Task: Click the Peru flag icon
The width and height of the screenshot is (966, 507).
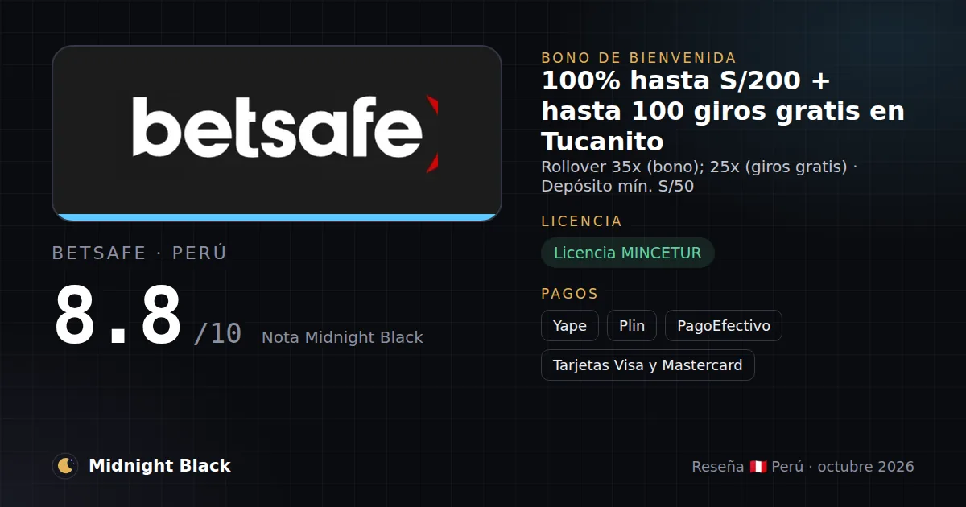Action: pos(758,467)
